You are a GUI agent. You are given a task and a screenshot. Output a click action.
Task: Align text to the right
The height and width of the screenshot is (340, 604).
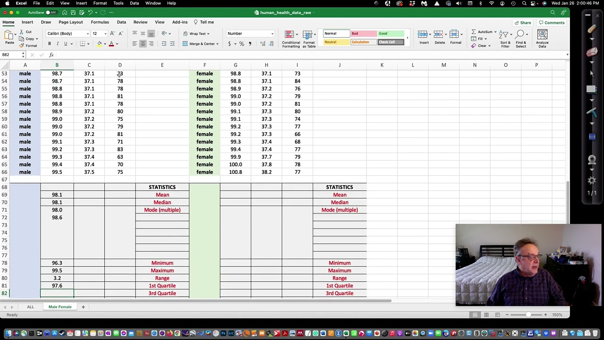point(151,44)
